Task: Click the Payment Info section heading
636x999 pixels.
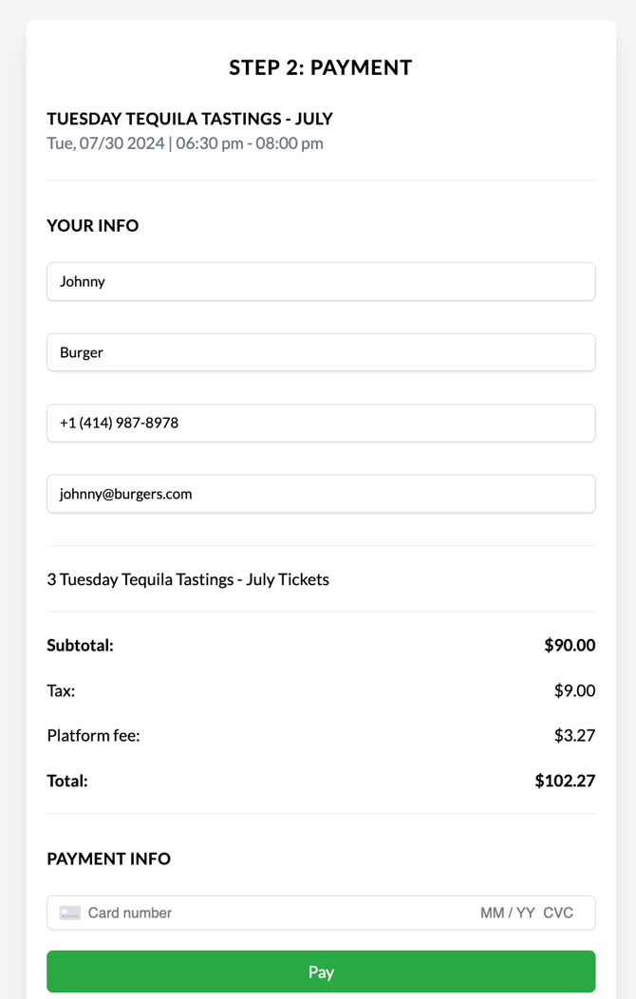Action: click(x=109, y=858)
